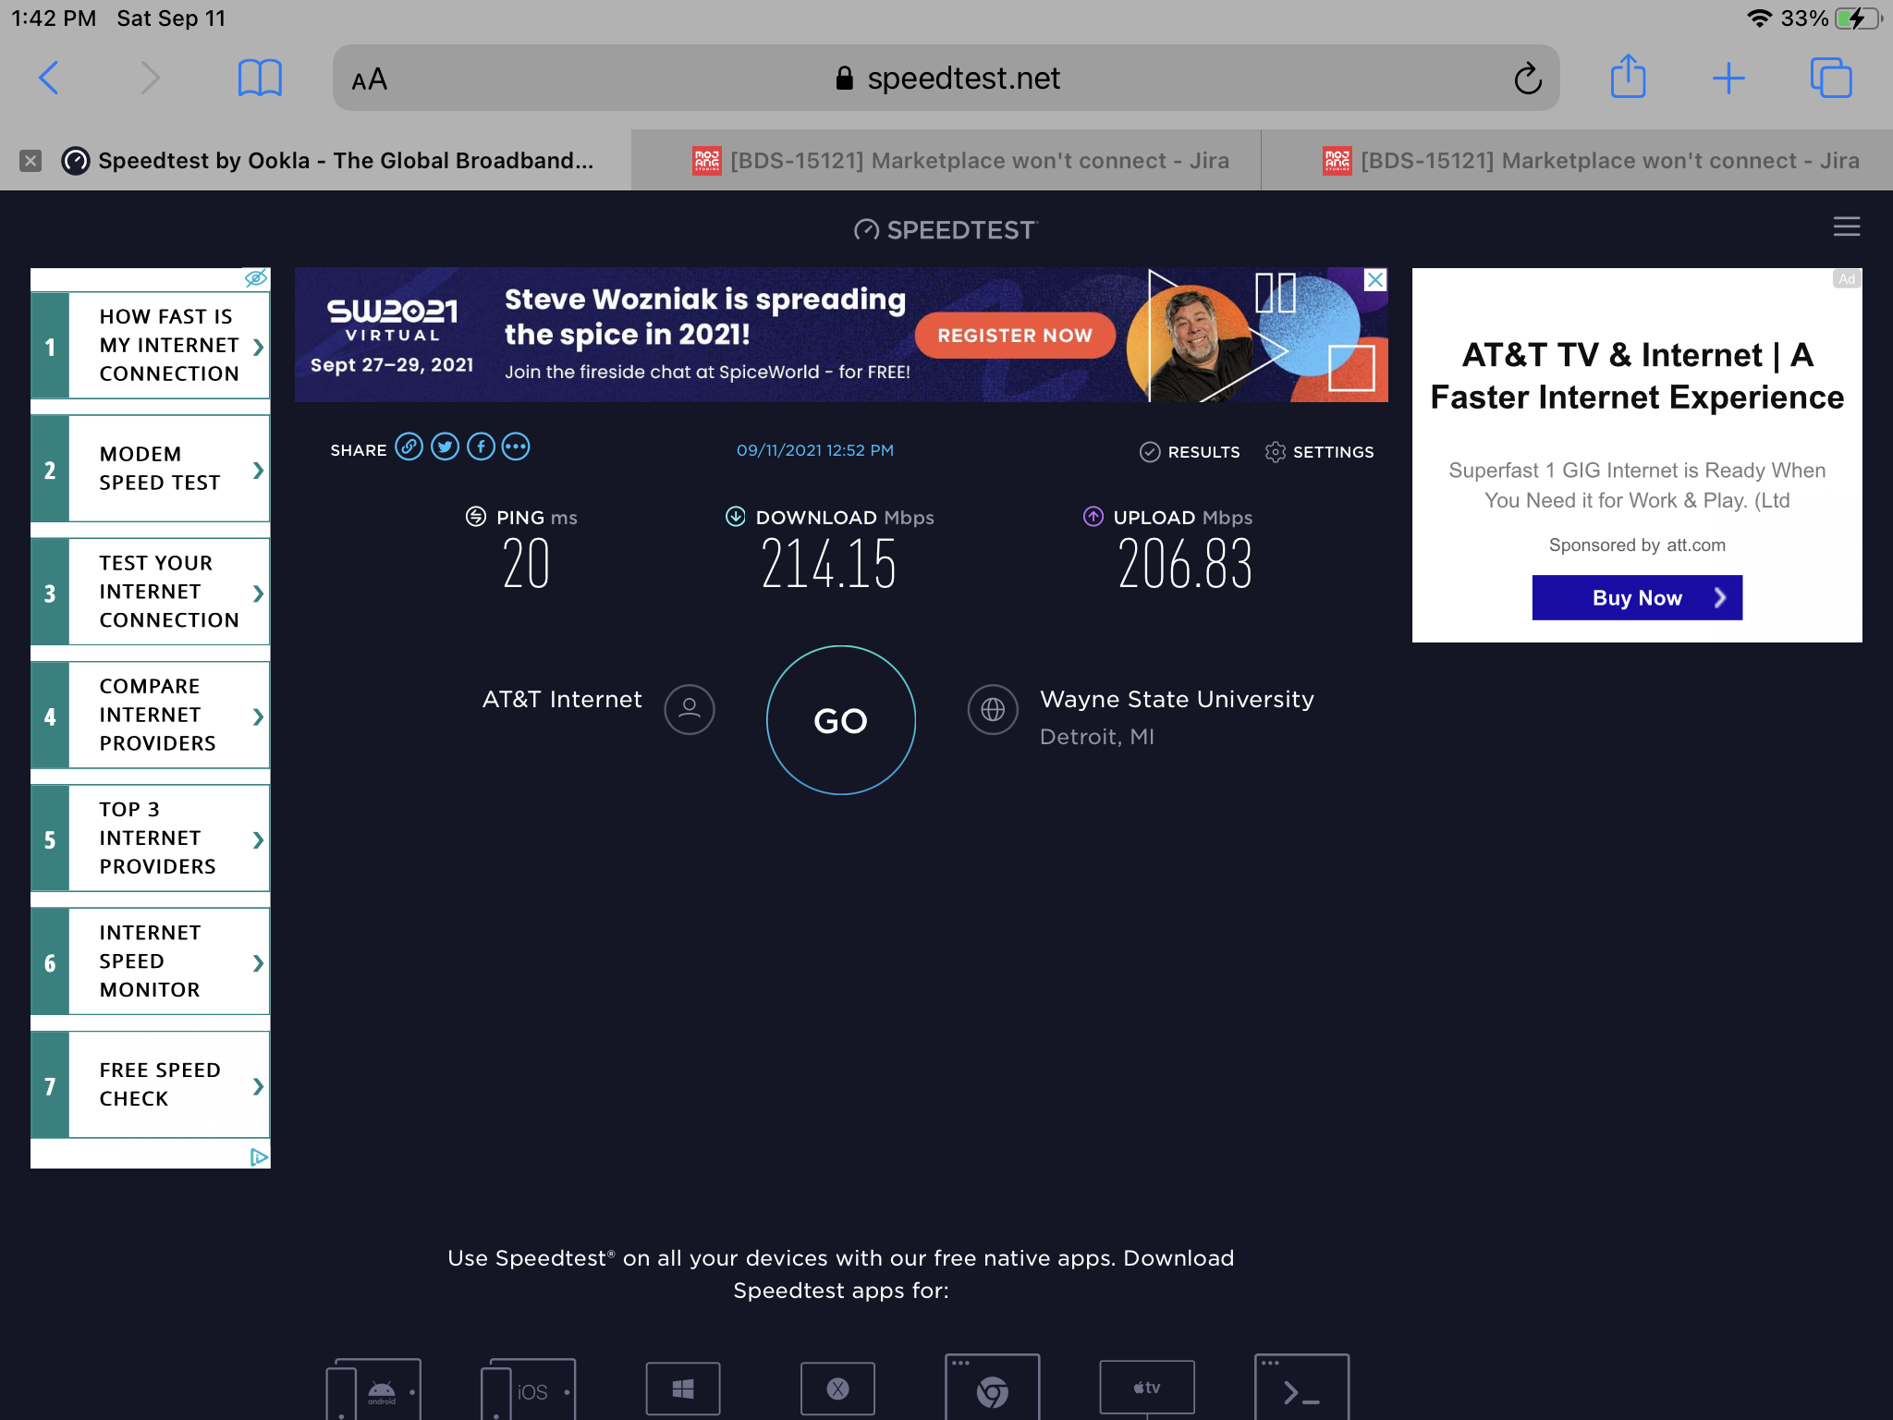
Task: Close the SpiceWorld banner ad
Action: (1375, 280)
